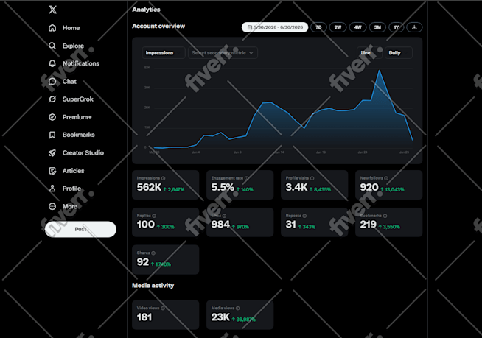Select the Engagement rate 5.5% card
The height and width of the screenshot is (338, 482).
coord(240,185)
